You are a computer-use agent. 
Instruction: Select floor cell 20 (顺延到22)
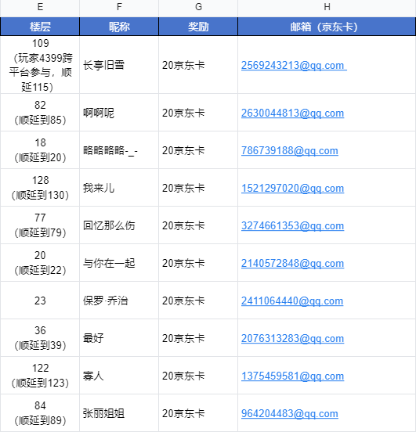(x=40, y=263)
